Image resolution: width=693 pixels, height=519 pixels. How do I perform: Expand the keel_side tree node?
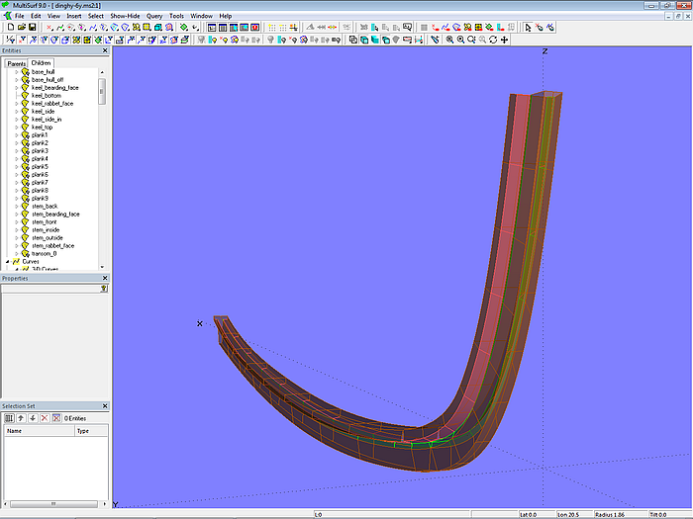coord(16,112)
